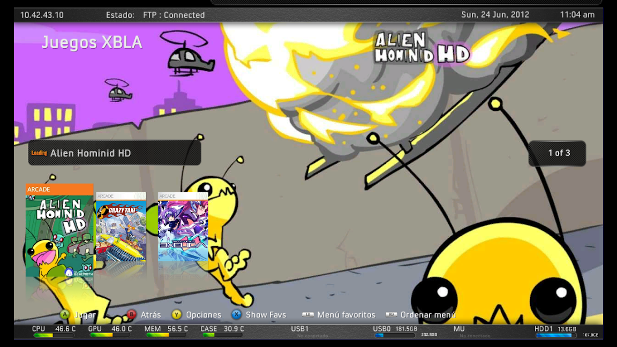
Task: Click the 11:04 am clock
Action: (577, 15)
